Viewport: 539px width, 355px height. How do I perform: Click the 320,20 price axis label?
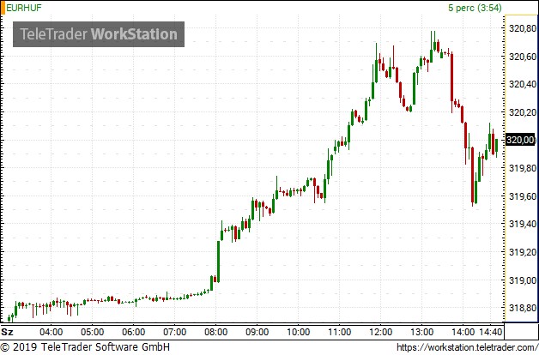pos(522,112)
